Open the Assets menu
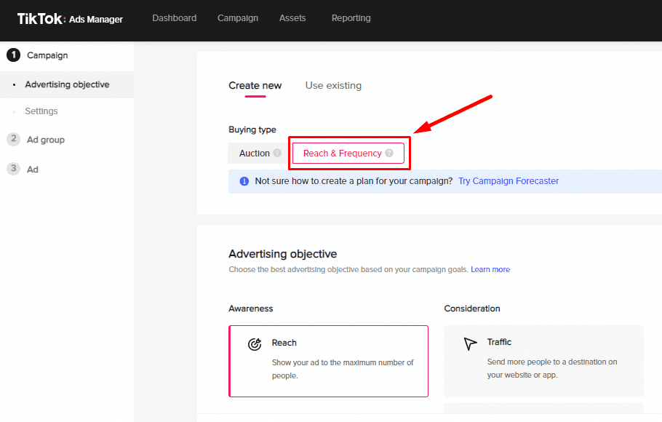Viewport: 662px width, 422px height. tap(292, 18)
